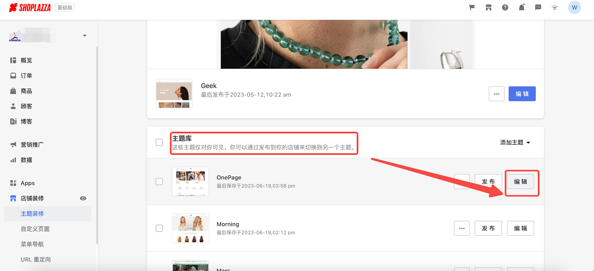Open Apps in the sidebar

click(x=28, y=183)
